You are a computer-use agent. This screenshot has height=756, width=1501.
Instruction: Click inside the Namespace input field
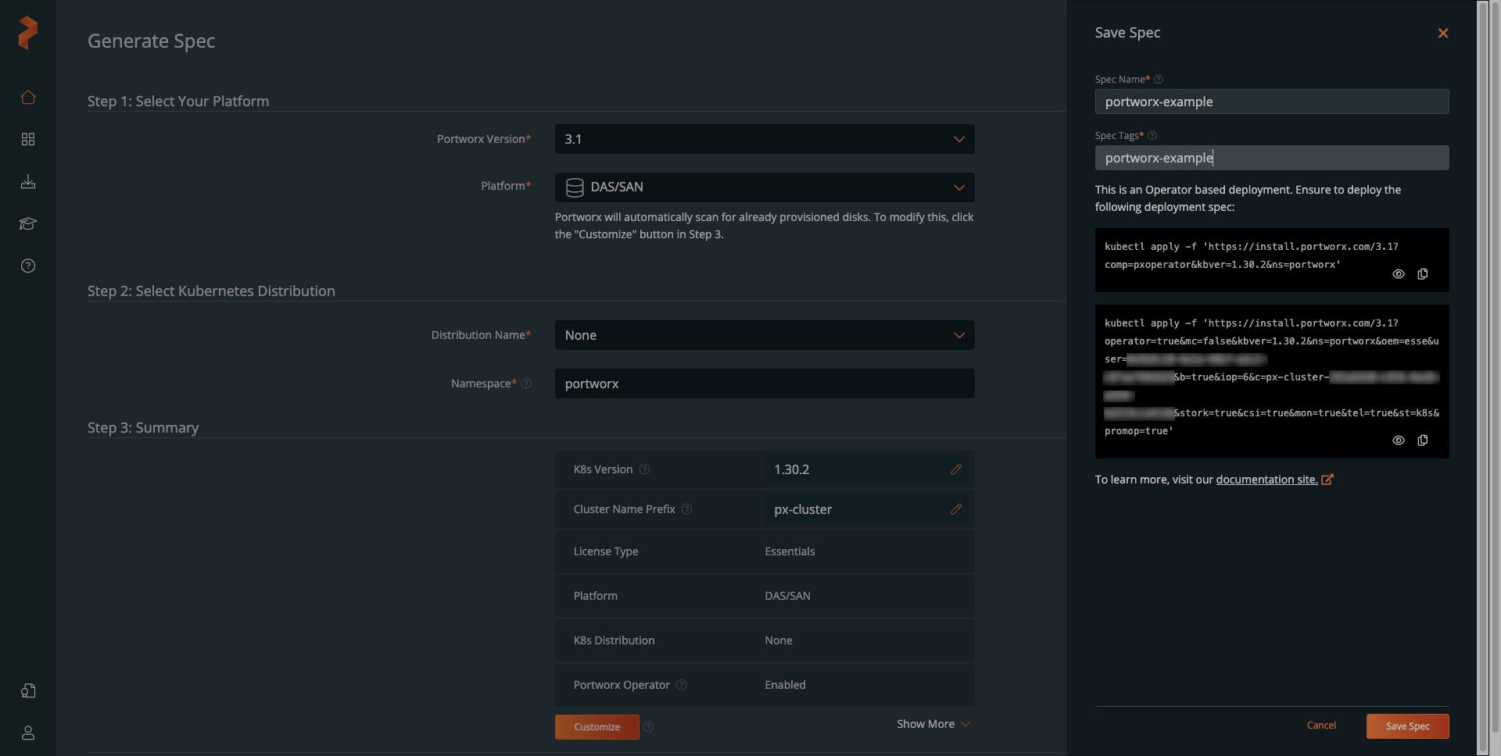pyautogui.click(x=765, y=383)
